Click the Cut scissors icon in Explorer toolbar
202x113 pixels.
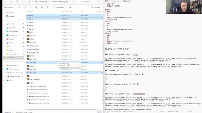tap(19, 7)
